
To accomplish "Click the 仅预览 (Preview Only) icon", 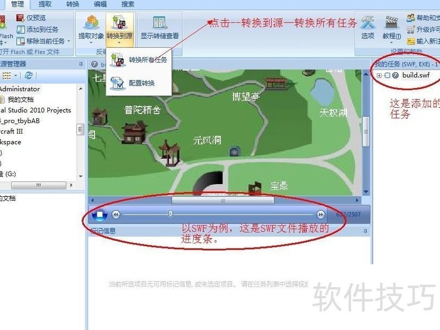I will coord(20,18).
